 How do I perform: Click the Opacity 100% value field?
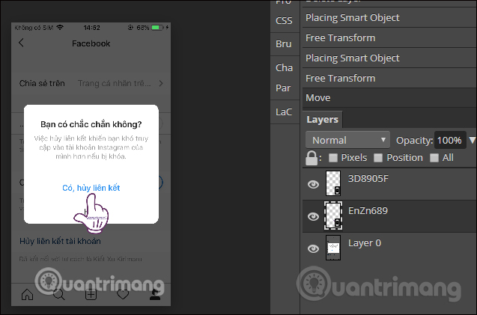click(450, 140)
